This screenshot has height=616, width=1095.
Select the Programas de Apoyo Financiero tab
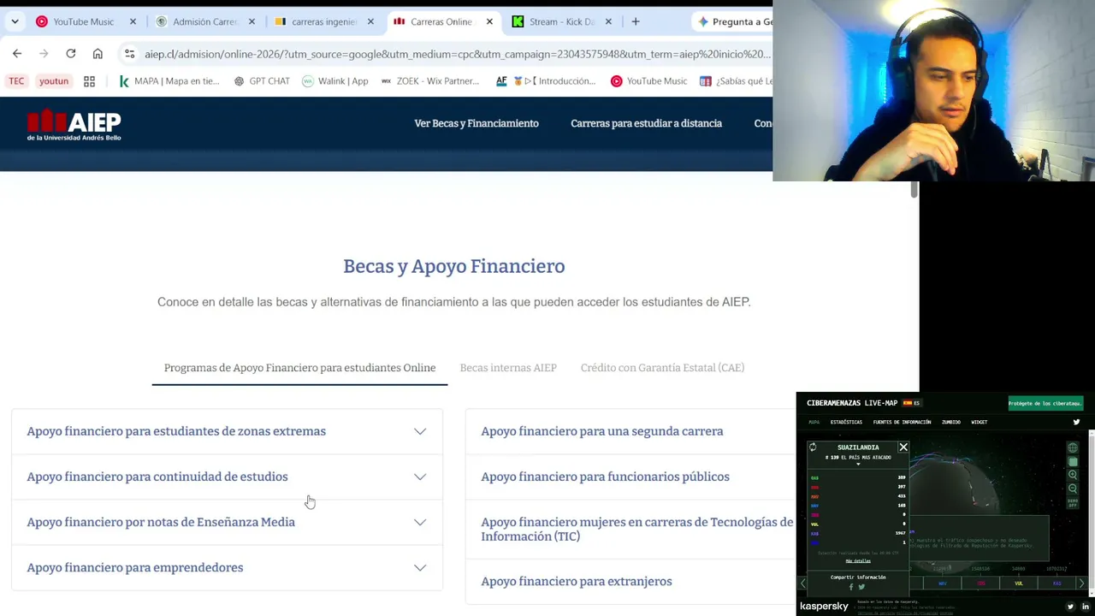(299, 368)
